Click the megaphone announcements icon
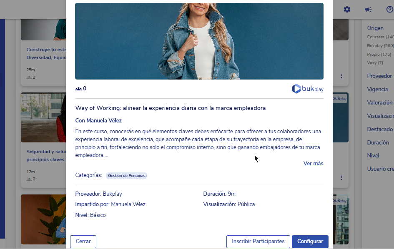This screenshot has height=249, width=394. click(369, 10)
